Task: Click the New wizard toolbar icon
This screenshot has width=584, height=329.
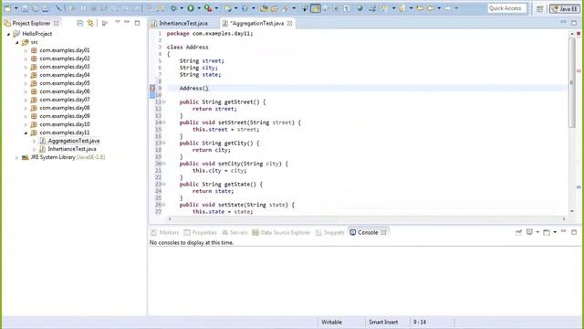Action: point(8,8)
